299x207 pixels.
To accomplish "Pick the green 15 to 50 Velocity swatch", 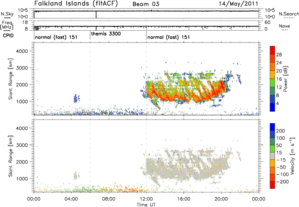I will [272, 149].
